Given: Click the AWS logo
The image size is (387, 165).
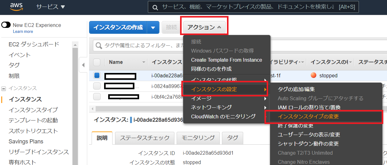Looking at the screenshot, I should (16, 7).
